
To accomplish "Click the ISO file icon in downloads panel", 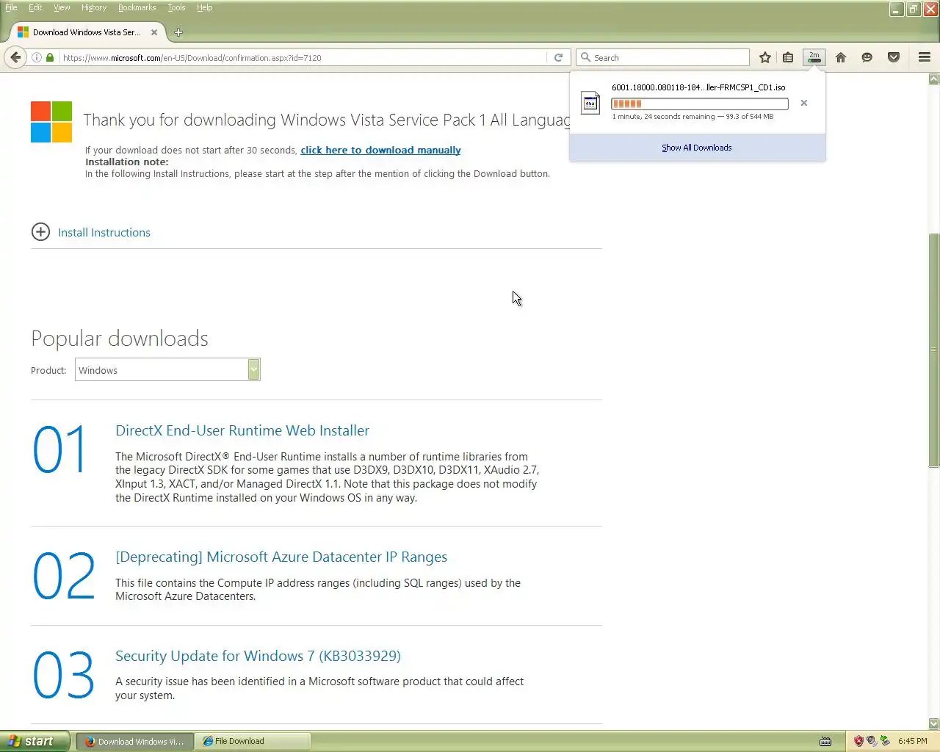I will 590,103.
